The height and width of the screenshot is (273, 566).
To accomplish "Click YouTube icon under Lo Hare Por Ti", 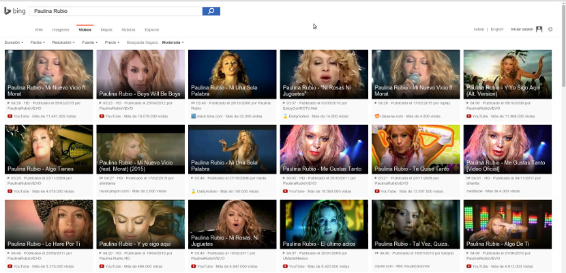I will 10,266.
